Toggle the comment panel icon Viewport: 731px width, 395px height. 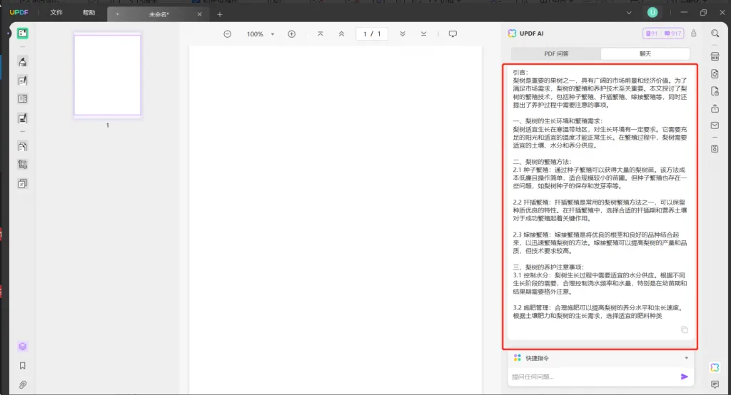pyautogui.click(x=715, y=384)
